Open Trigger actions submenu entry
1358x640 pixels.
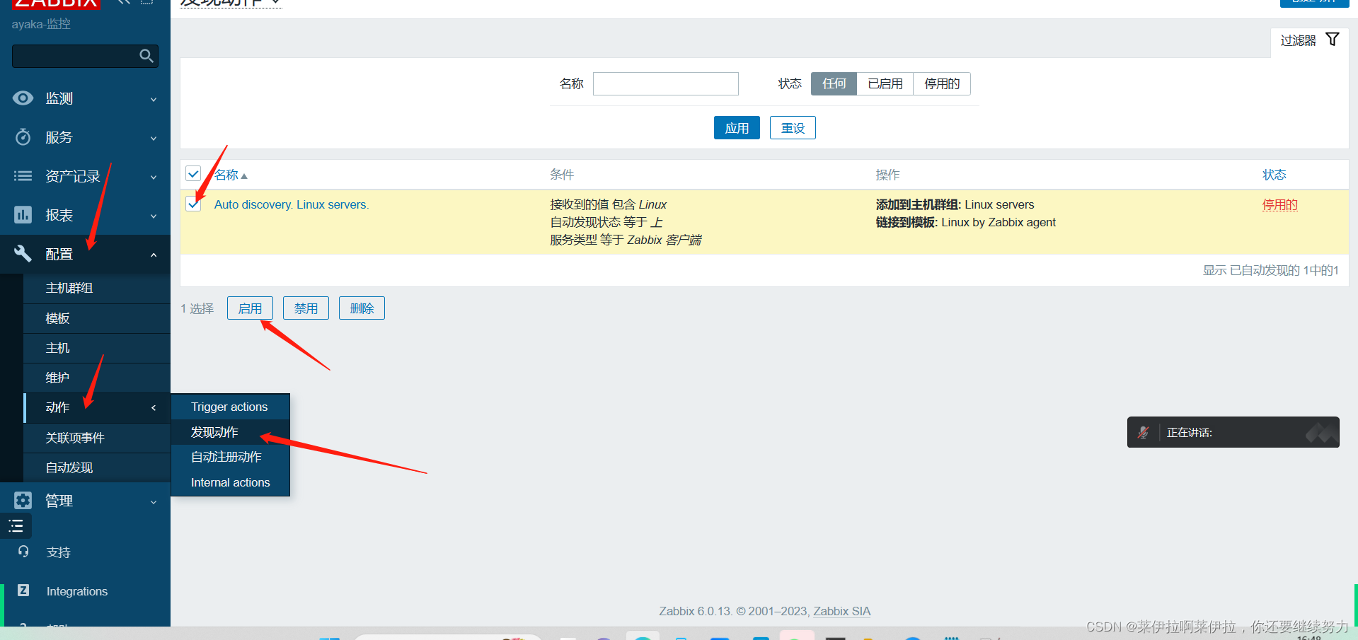click(229, 407)
